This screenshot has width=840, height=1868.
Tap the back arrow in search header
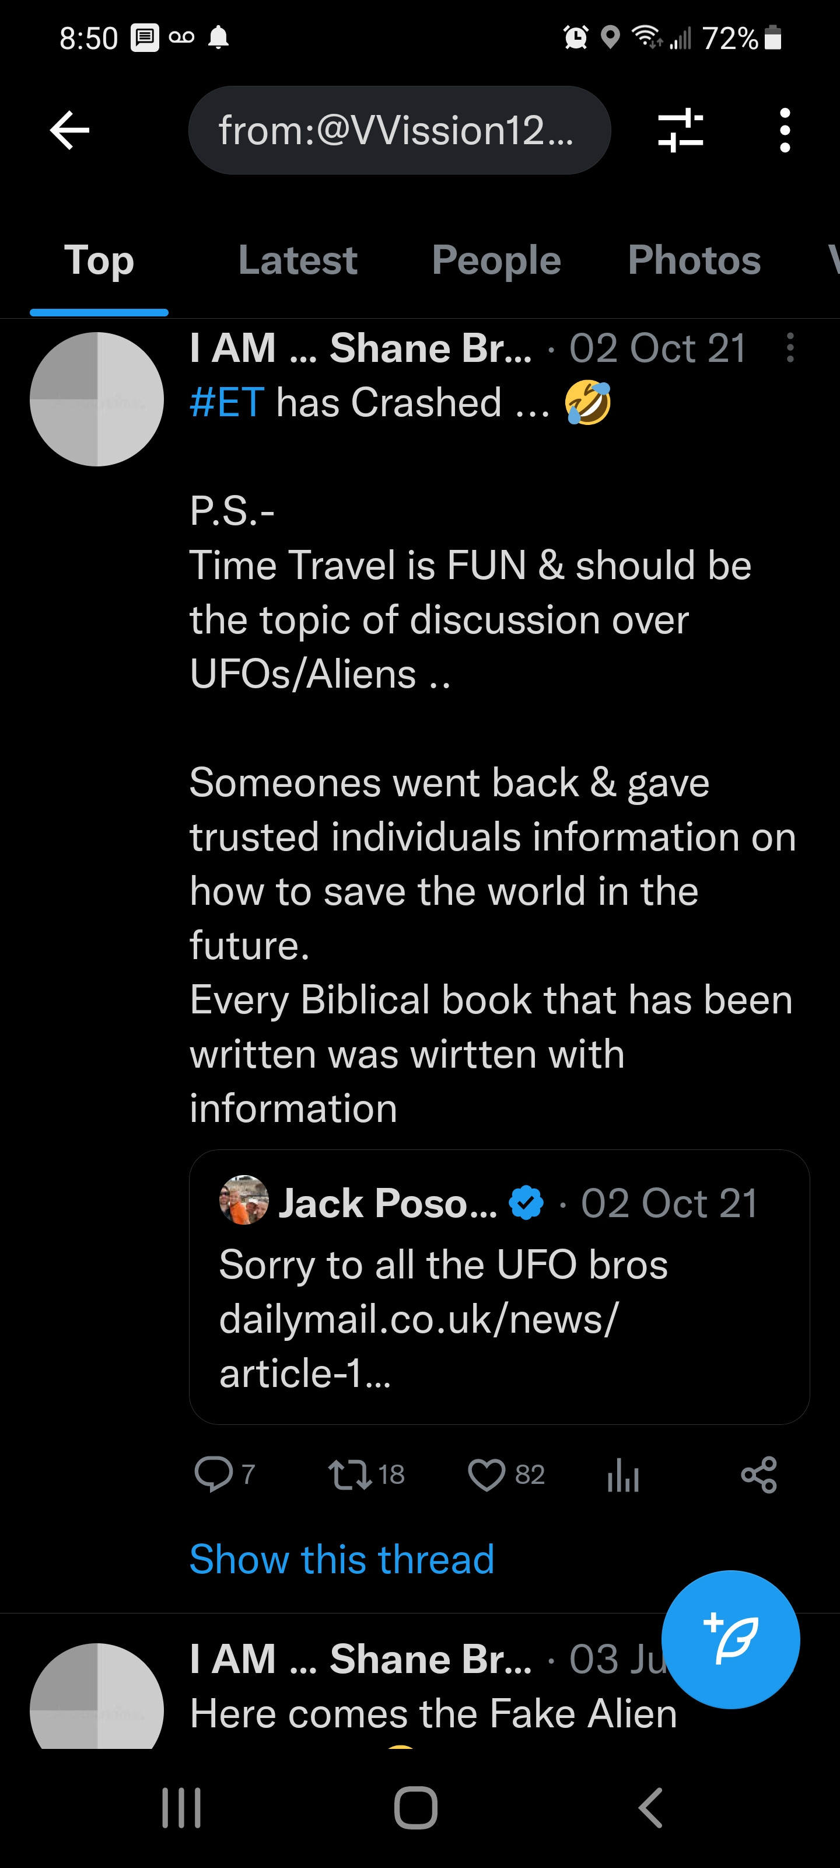coord(69,131)
